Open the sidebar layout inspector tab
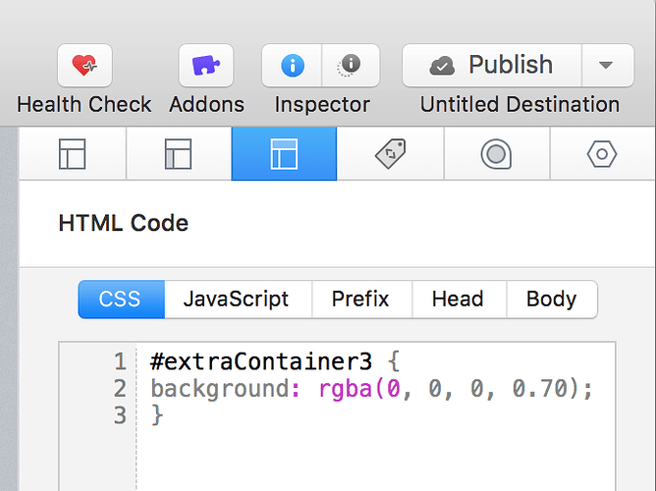Image resolution: width=656 pixels, height=491 pixels. [178, 154]
